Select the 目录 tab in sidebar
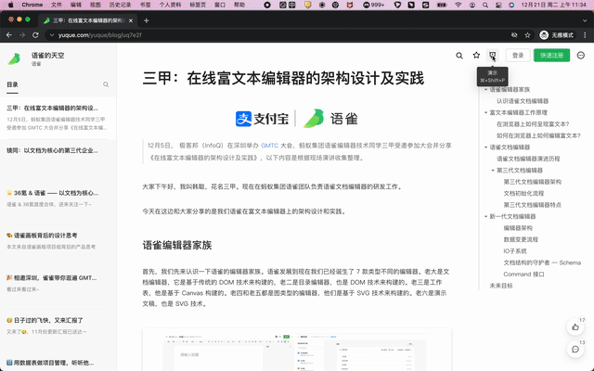Screen dimensions: 594x371 pyautogui.click(x=12, y=84)
